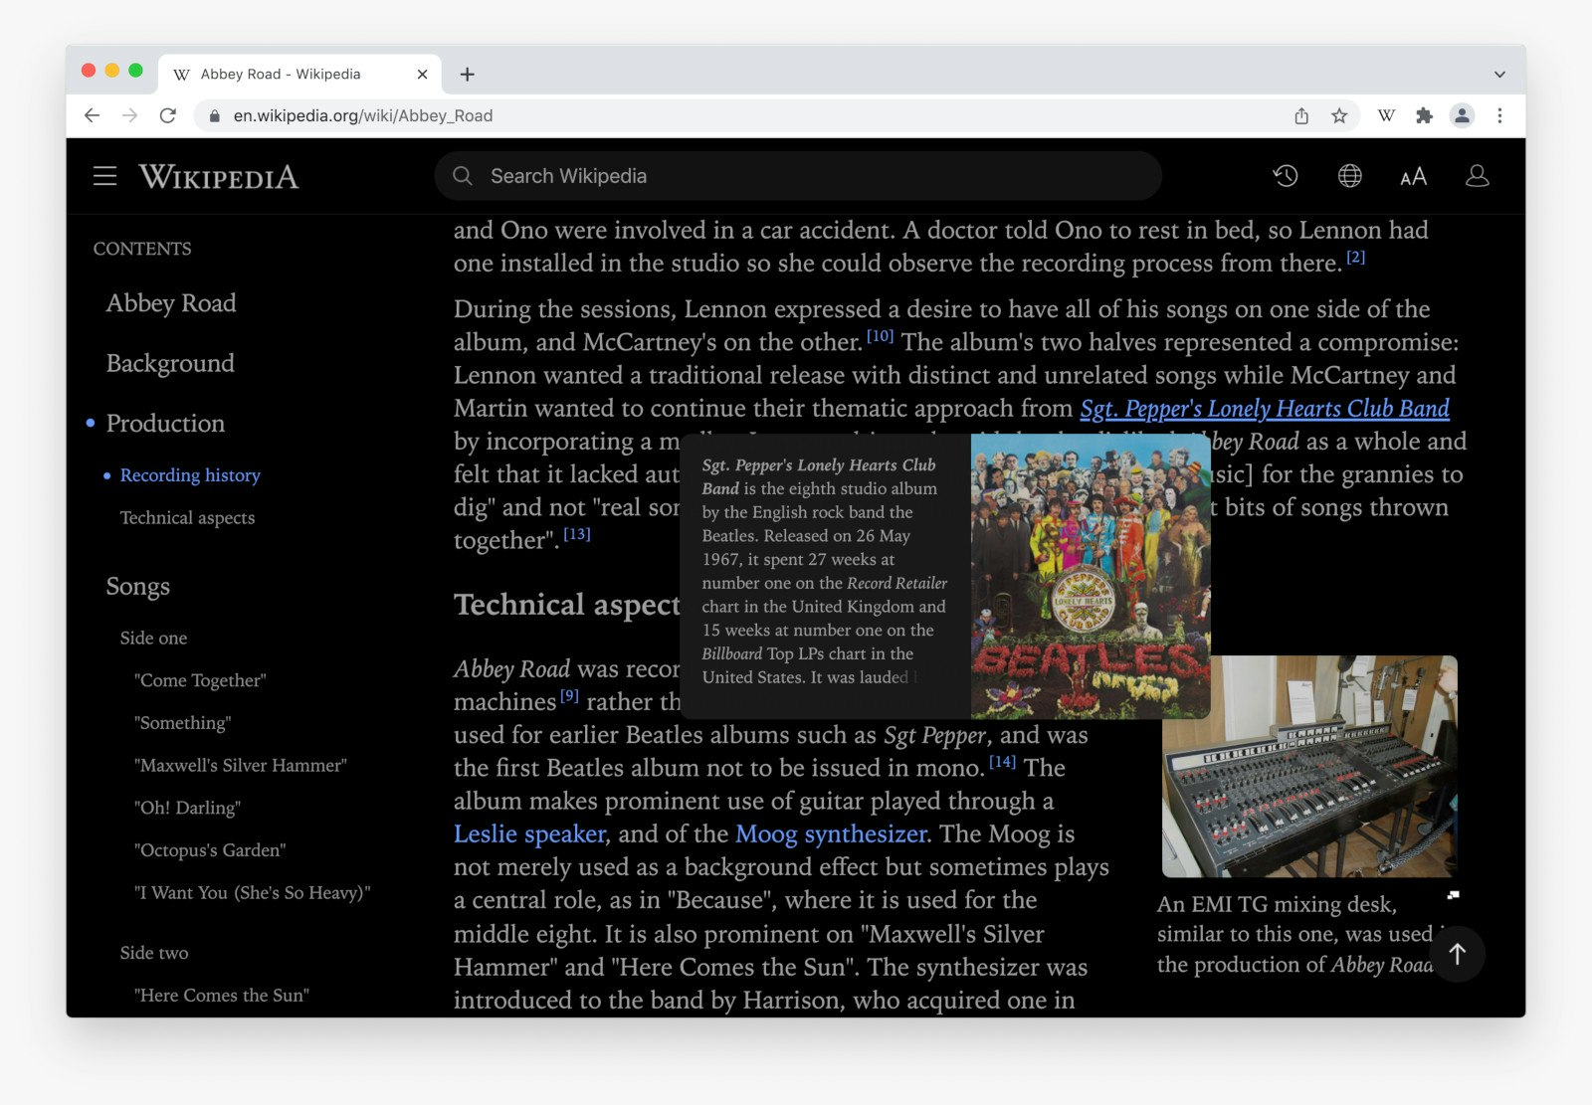Open a new browser tab

[467, 74]
